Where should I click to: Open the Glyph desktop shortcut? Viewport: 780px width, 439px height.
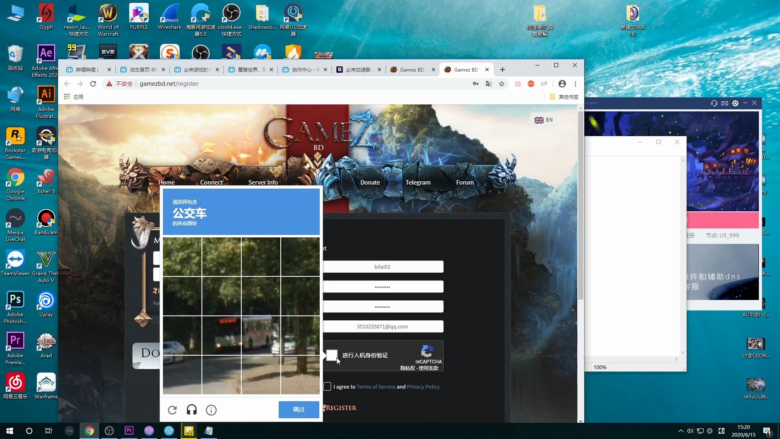46,17
